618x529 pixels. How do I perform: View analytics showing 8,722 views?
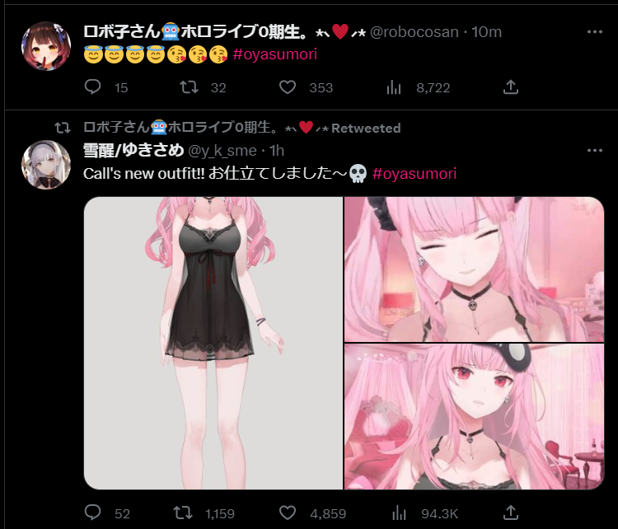click(x=393, y=87)
